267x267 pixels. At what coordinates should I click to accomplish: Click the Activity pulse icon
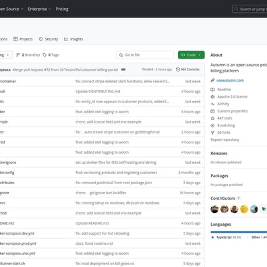212,104
